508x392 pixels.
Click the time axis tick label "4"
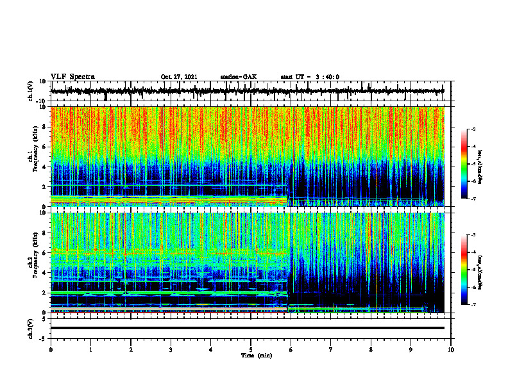coord(211,350)
